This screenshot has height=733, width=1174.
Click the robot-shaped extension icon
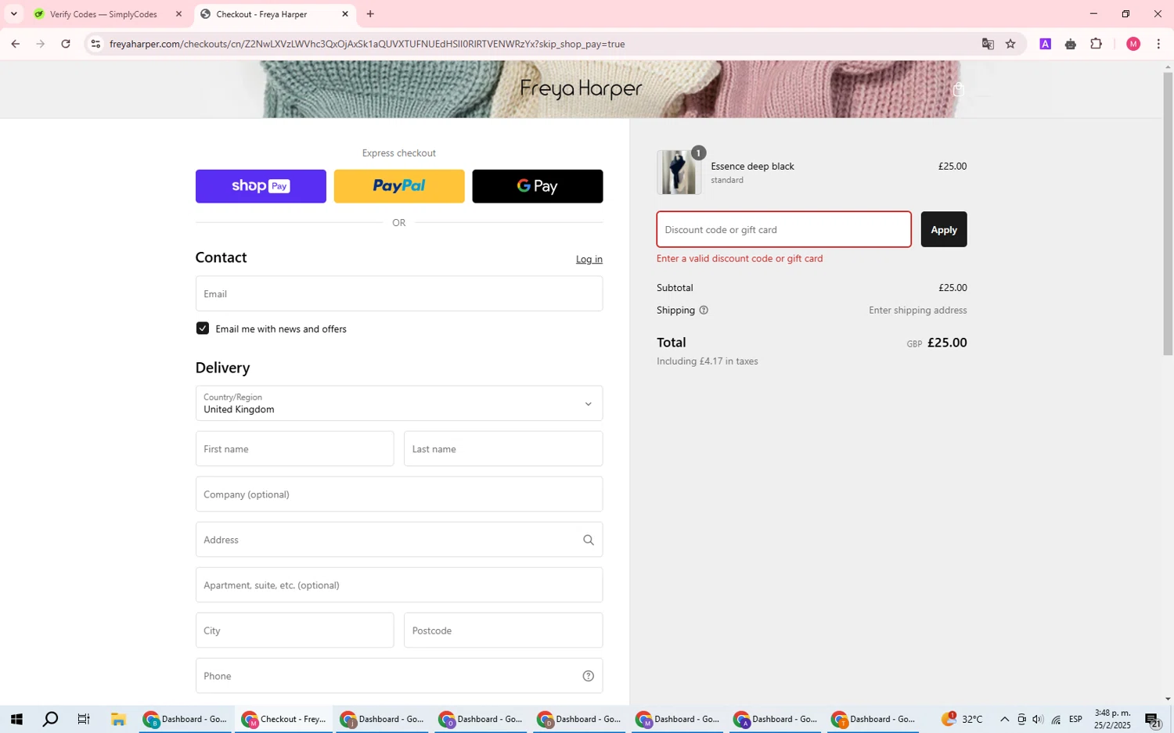click(1071, 44)
